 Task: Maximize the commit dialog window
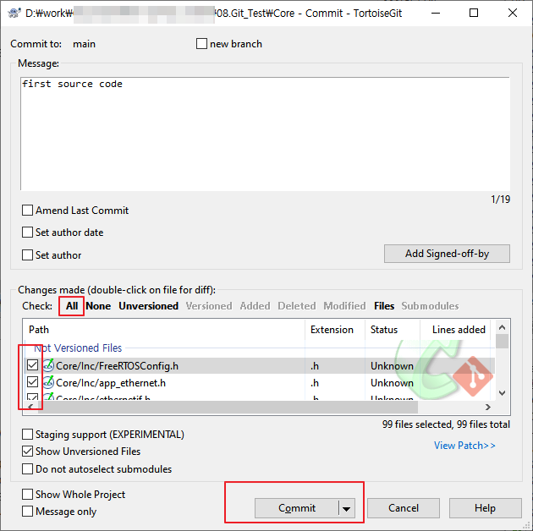(x=474, y=13)
